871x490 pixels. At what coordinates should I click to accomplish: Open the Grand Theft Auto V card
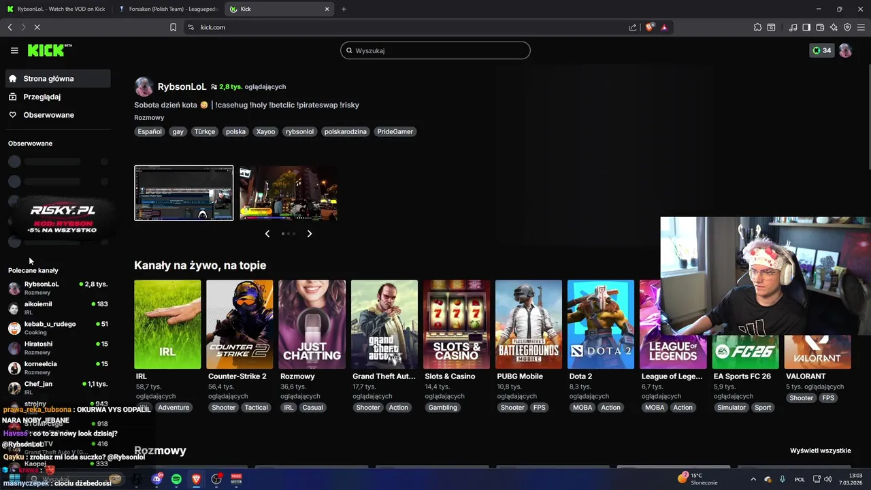[384, 325]
